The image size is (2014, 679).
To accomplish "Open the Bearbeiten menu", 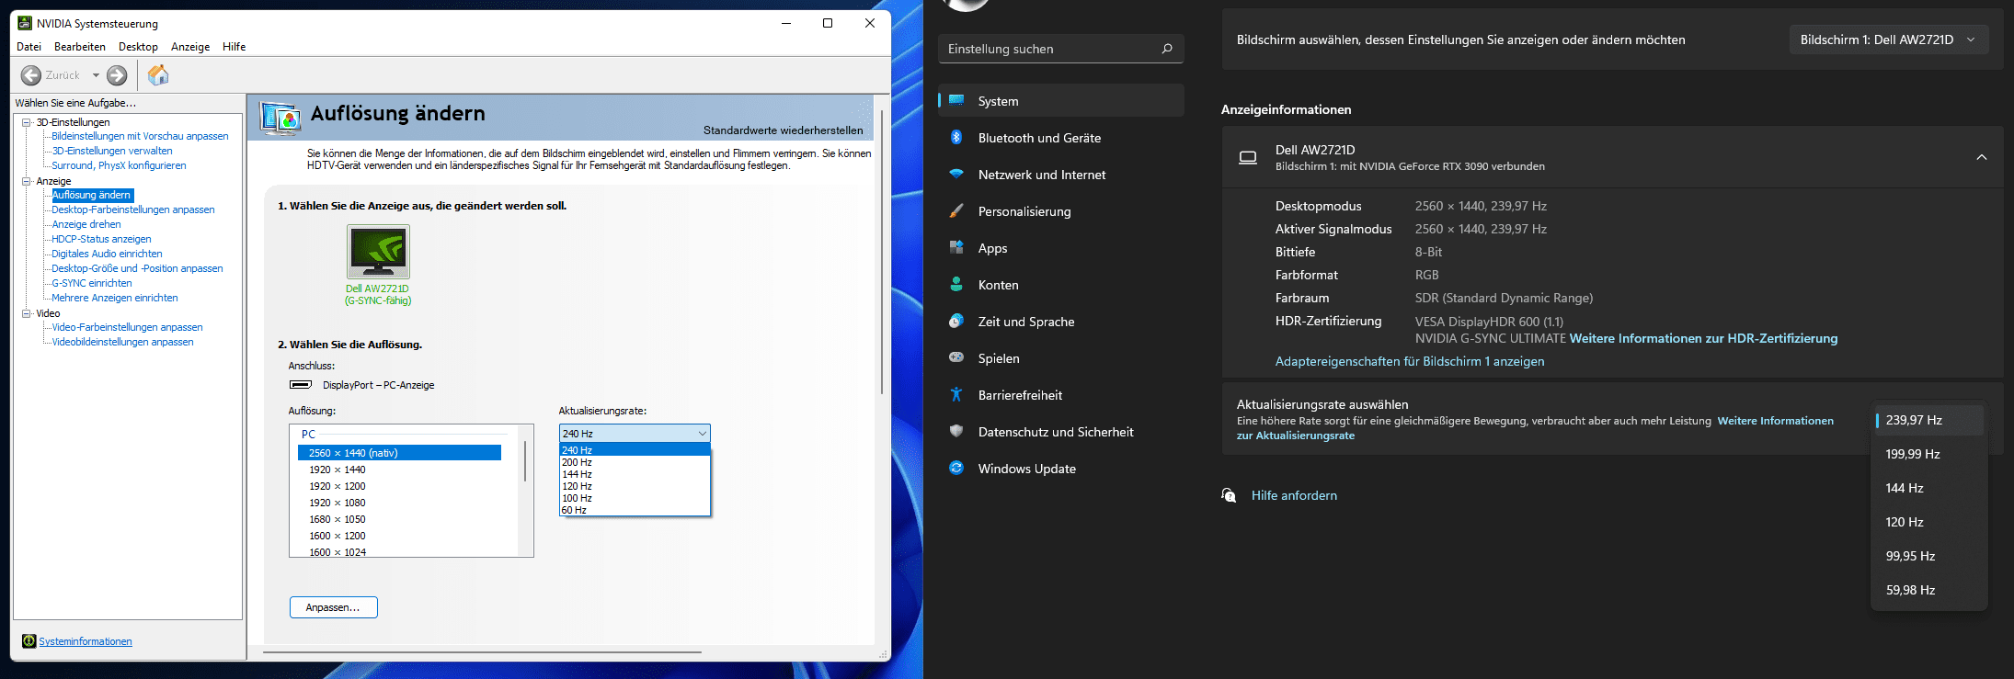I will coord(80,47).
